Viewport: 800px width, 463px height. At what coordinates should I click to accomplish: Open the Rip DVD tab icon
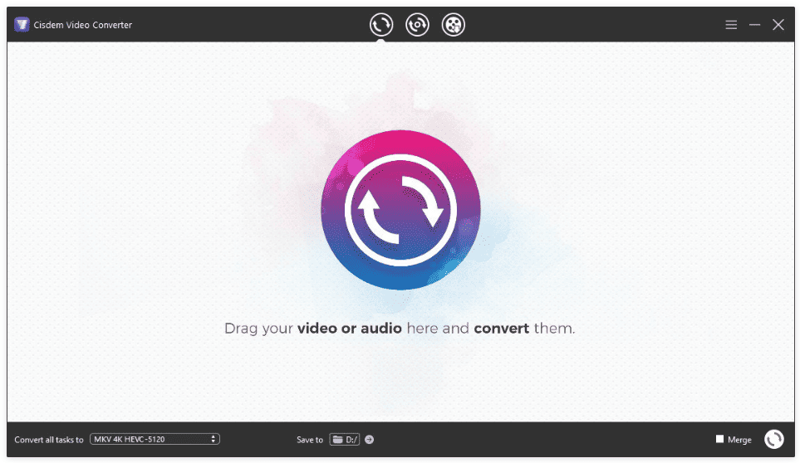tap(417, 24)
